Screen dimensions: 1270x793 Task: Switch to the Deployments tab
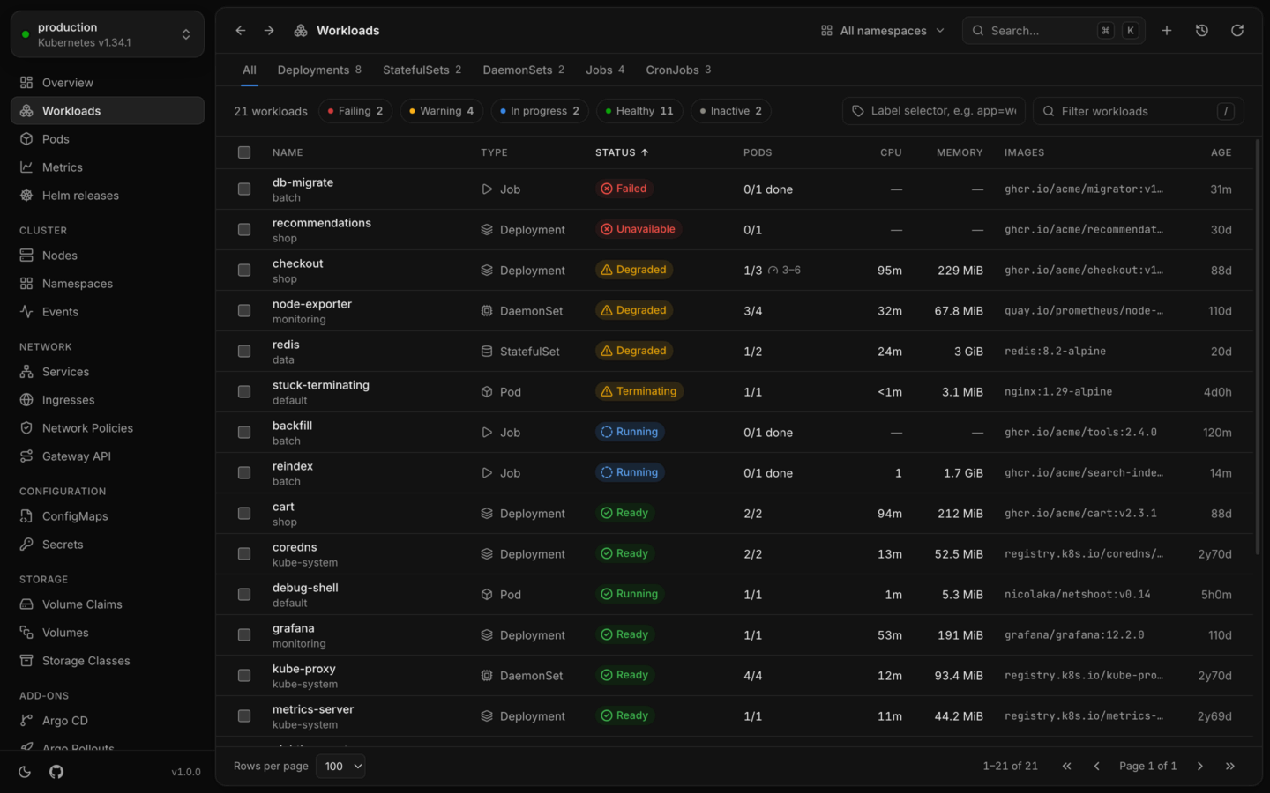(x=319, y=70)
